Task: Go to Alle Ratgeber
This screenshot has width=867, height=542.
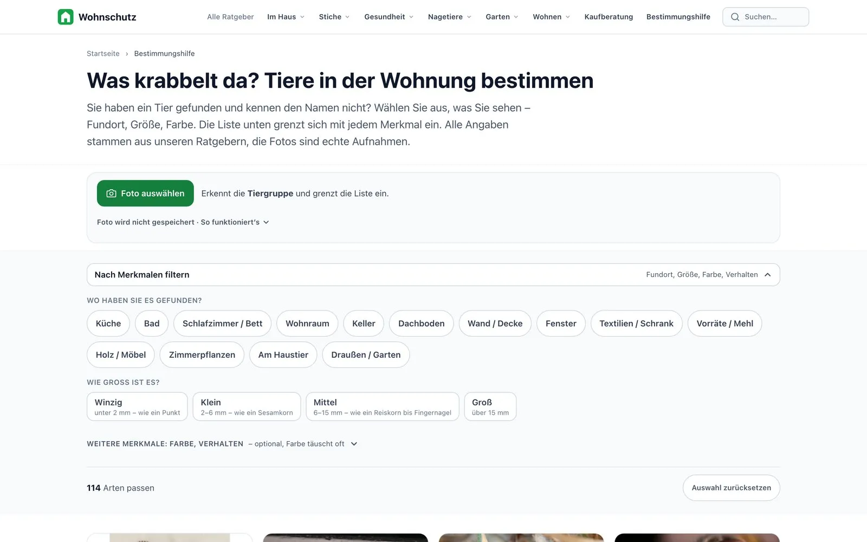Action: pos(230,17)
